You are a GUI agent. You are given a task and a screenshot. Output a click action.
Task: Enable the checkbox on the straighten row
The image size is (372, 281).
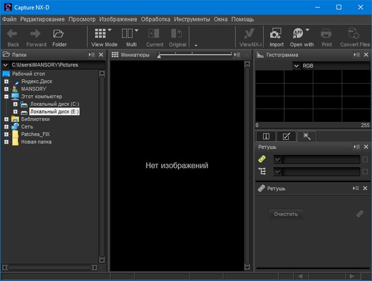point(365,171)
